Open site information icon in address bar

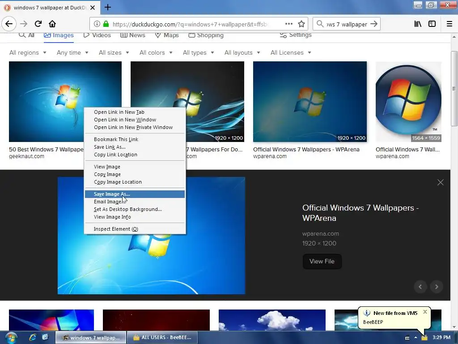click(x=97, y=24)
